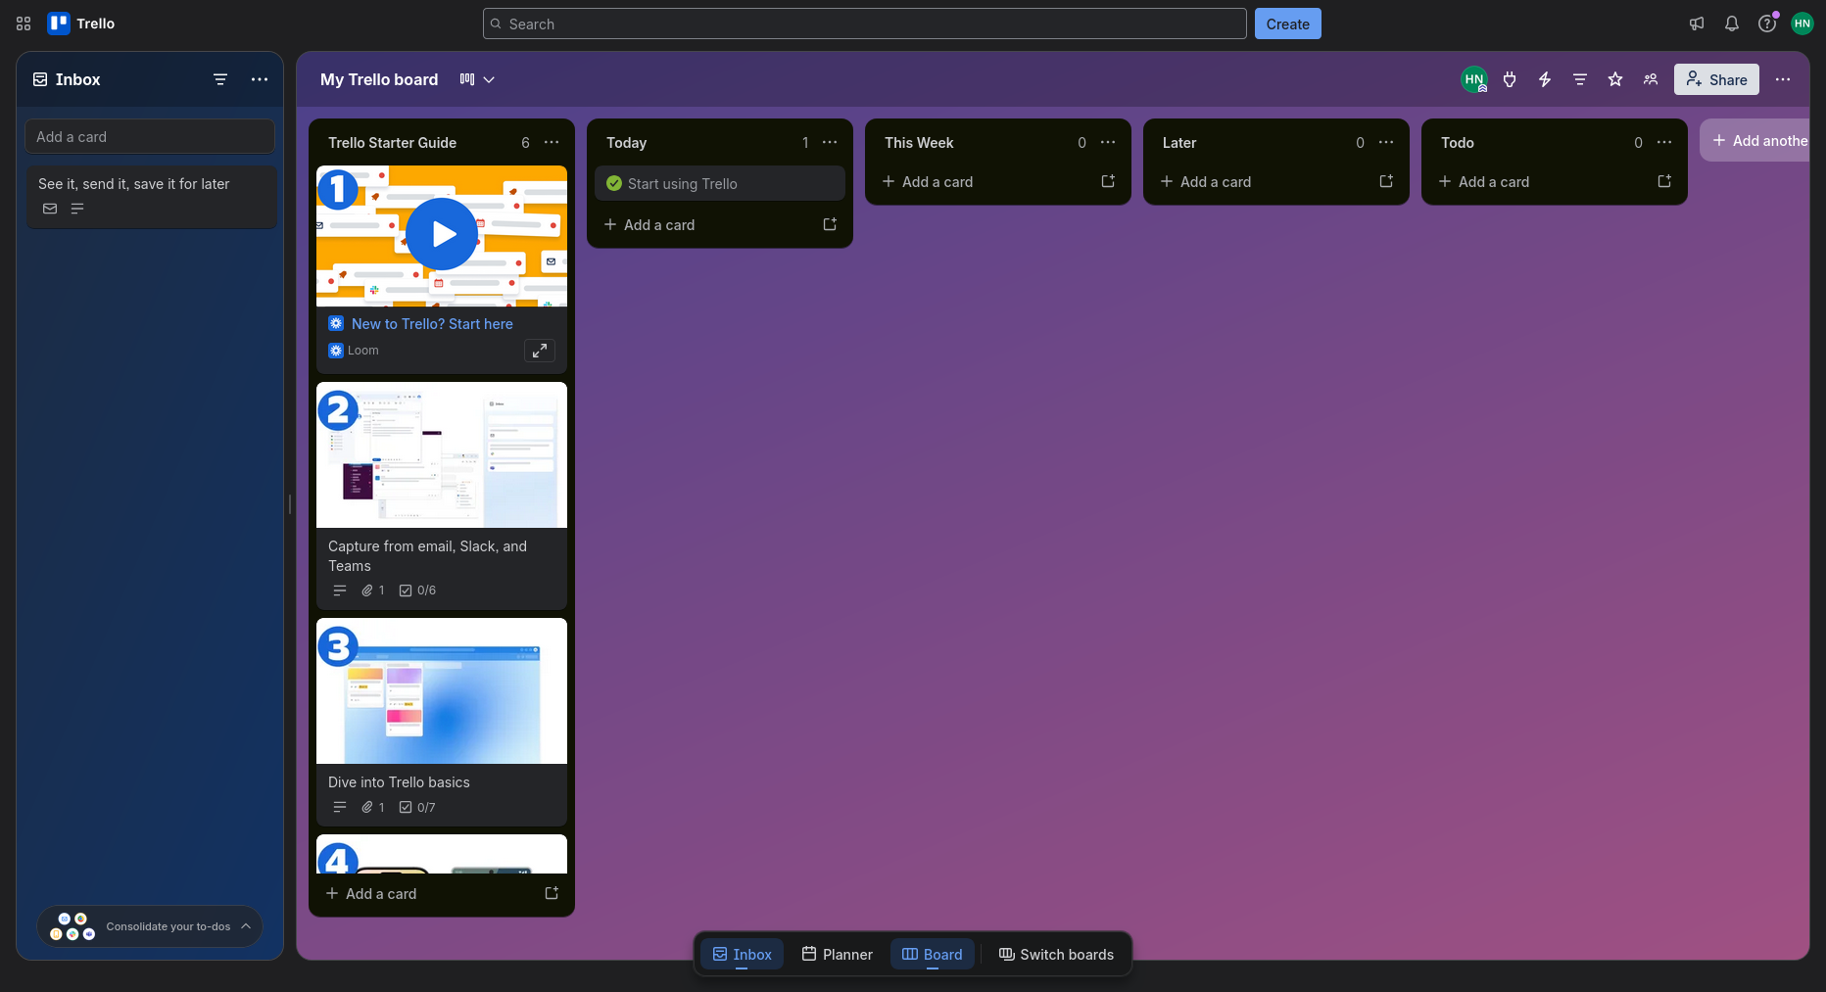1826x992 pixels.
Task: Switch to Planner tab in bottom bar
Action: pyautogui.click(x=837, y=955)
